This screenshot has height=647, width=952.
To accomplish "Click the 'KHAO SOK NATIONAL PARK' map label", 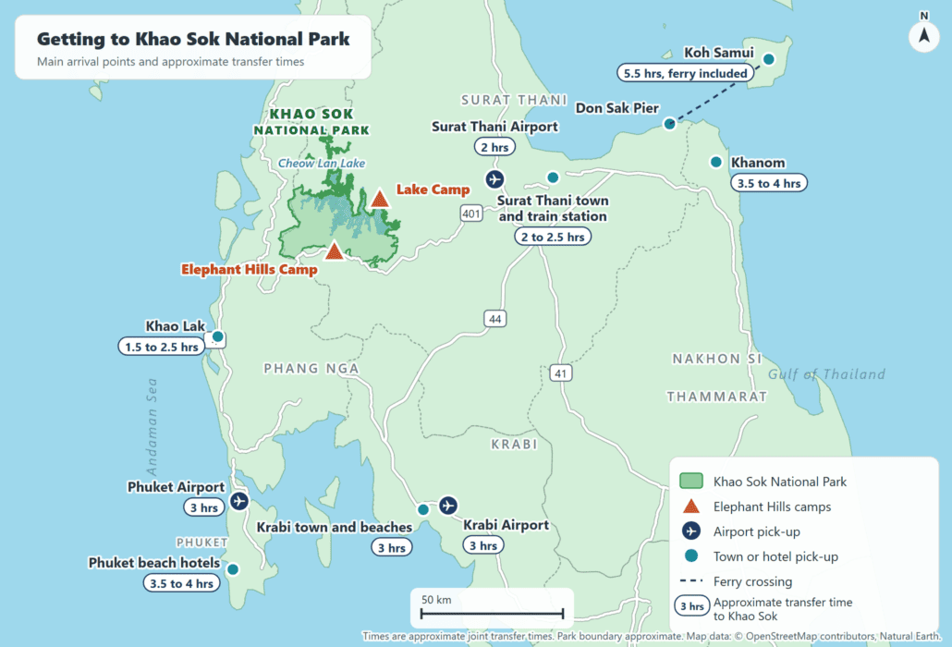I will click(311, 122).
